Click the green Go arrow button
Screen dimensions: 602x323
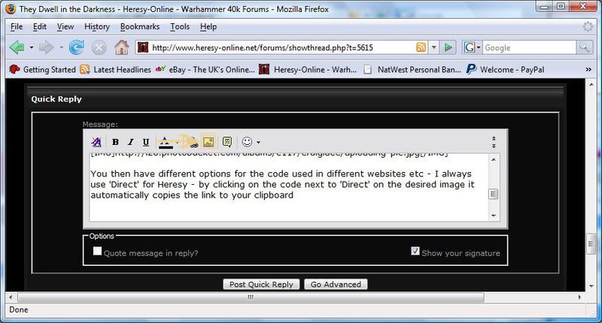click(x=448, y=47)
